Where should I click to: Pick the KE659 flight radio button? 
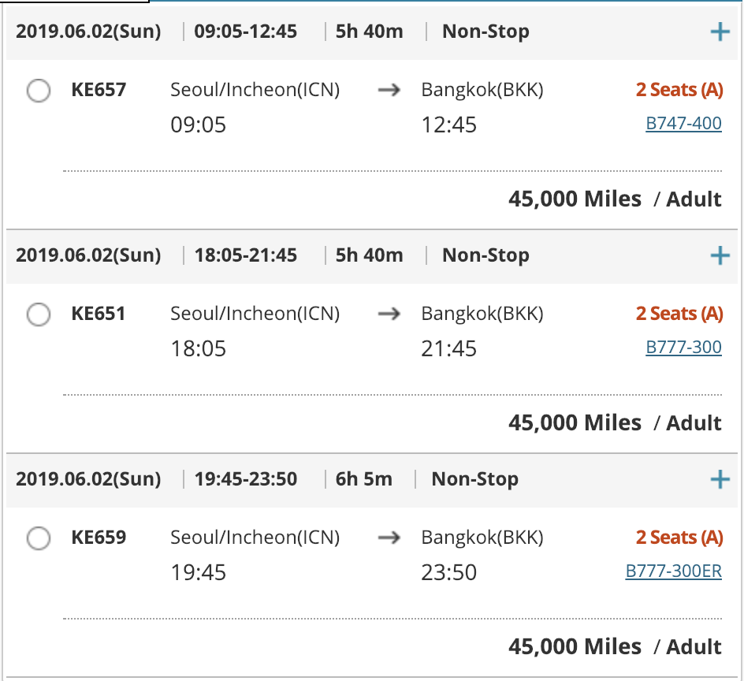click(39, 539)
